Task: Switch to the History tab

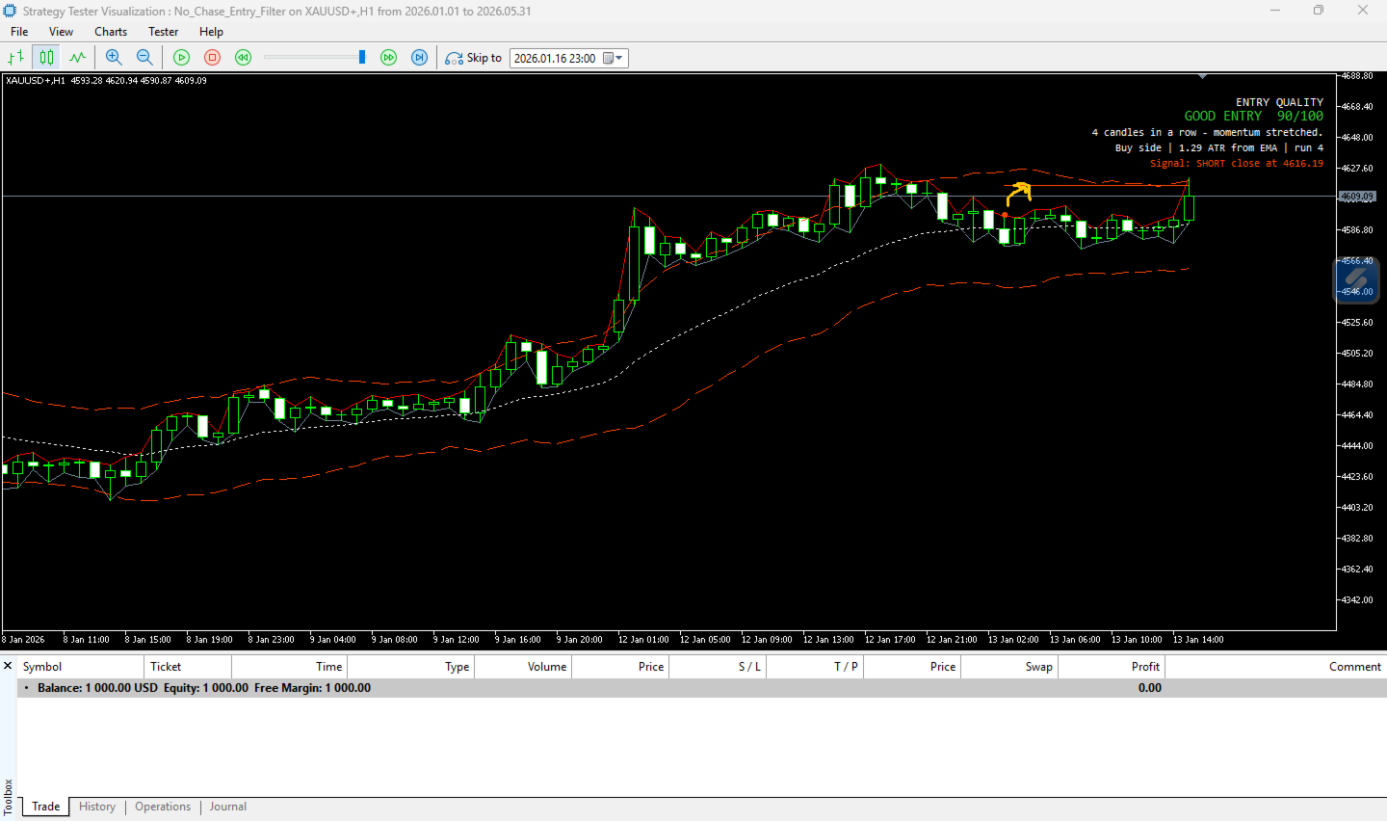Action: coord(97,807)
